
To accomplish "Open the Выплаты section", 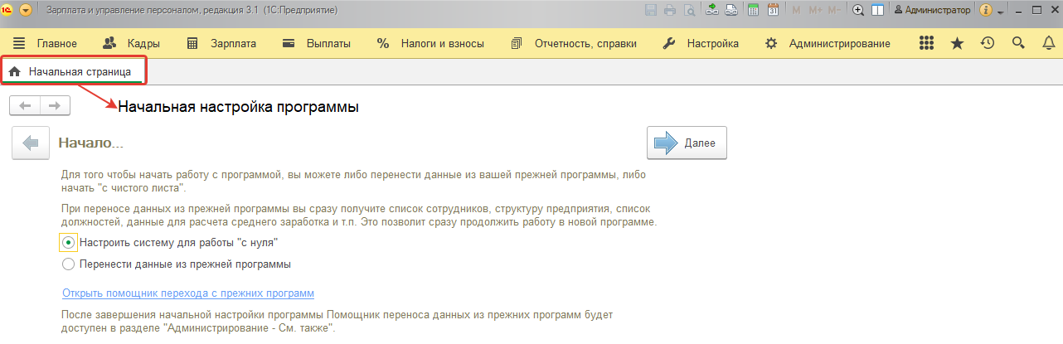I will 328,43.
